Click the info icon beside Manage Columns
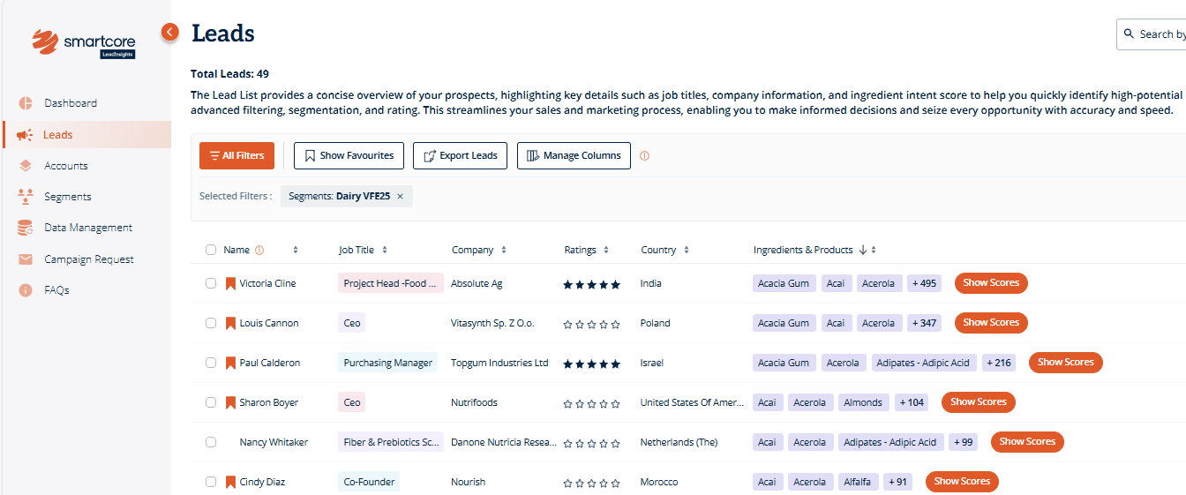 pyautogui.click(x=644, y=156)
